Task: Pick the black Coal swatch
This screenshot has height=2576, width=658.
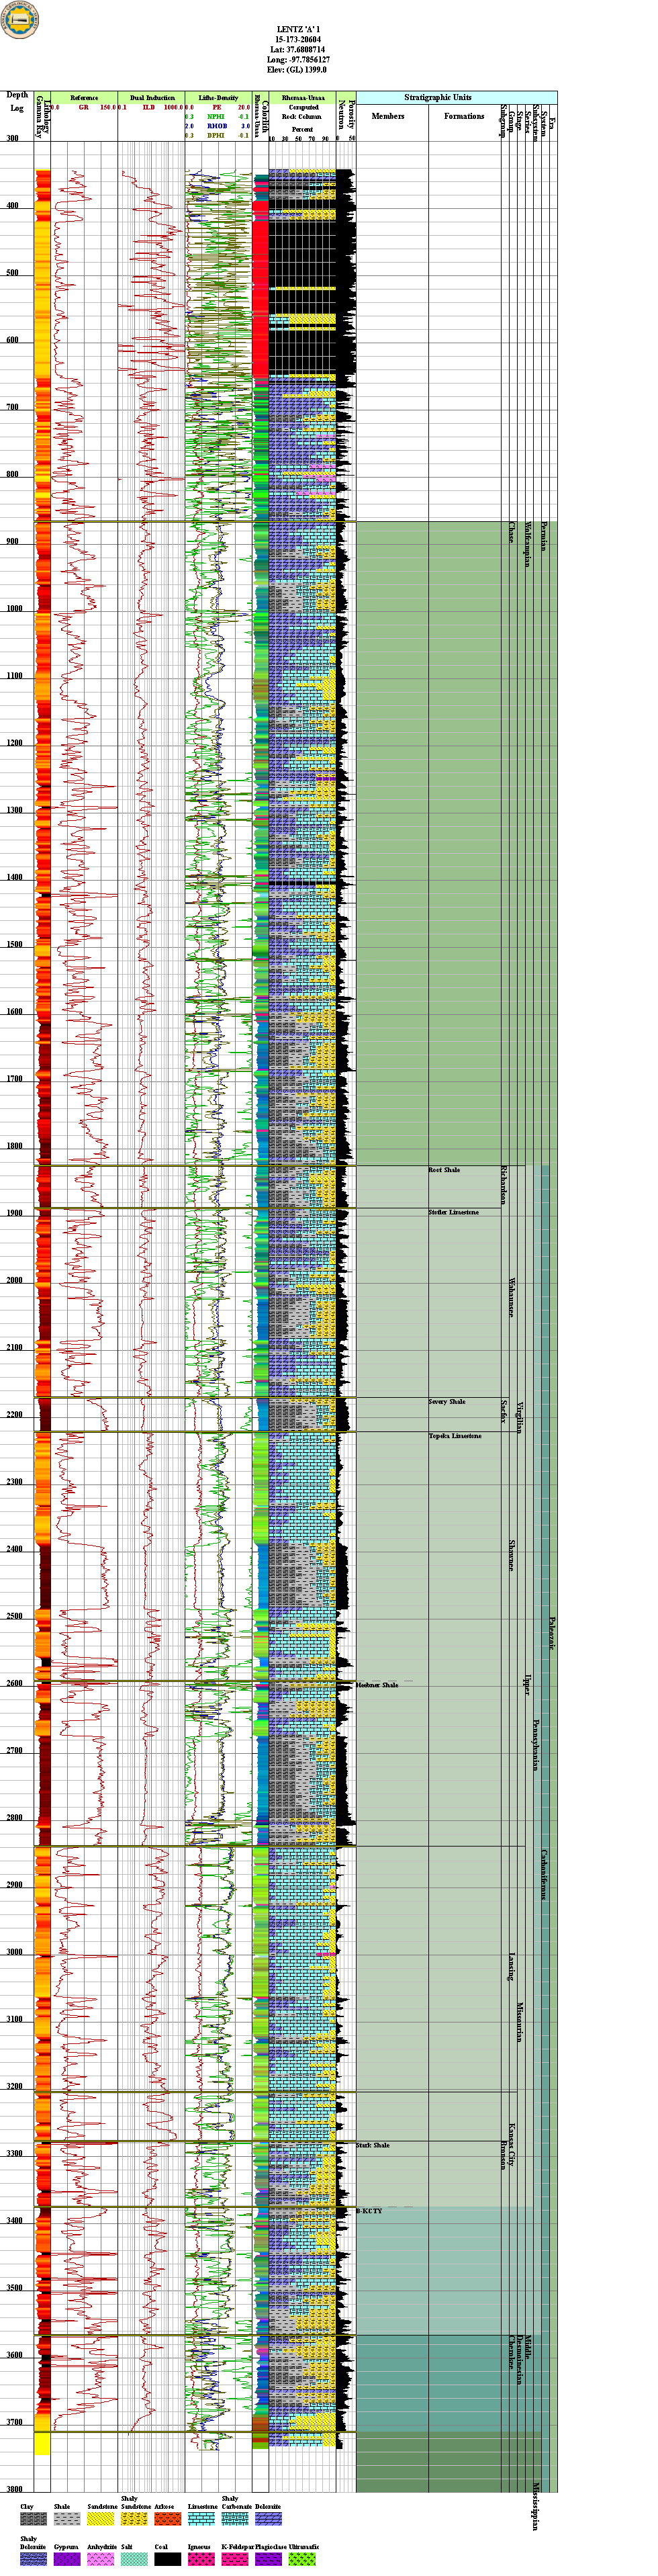Action: click(167, 2558)
